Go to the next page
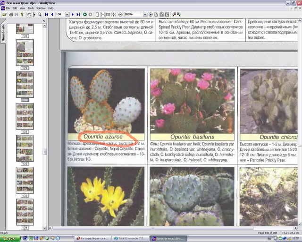Viewport: 302px width, 242px height. coord(72,15)
